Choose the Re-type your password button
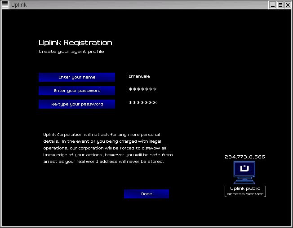The height and width of the screenshot is (228, 293). [77, 104]
